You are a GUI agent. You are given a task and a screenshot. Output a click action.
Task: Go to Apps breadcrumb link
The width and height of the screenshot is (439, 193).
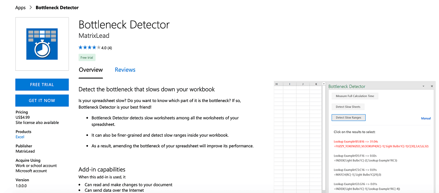tap(21, 7)
